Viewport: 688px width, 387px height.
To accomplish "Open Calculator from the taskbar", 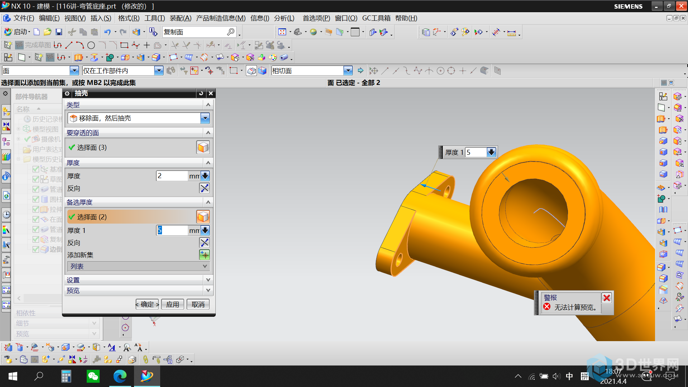I will coord(66,376).
